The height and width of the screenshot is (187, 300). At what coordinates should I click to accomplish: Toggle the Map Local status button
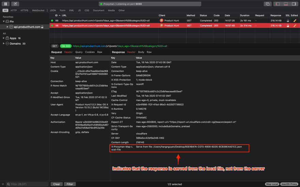coord(272,184)
